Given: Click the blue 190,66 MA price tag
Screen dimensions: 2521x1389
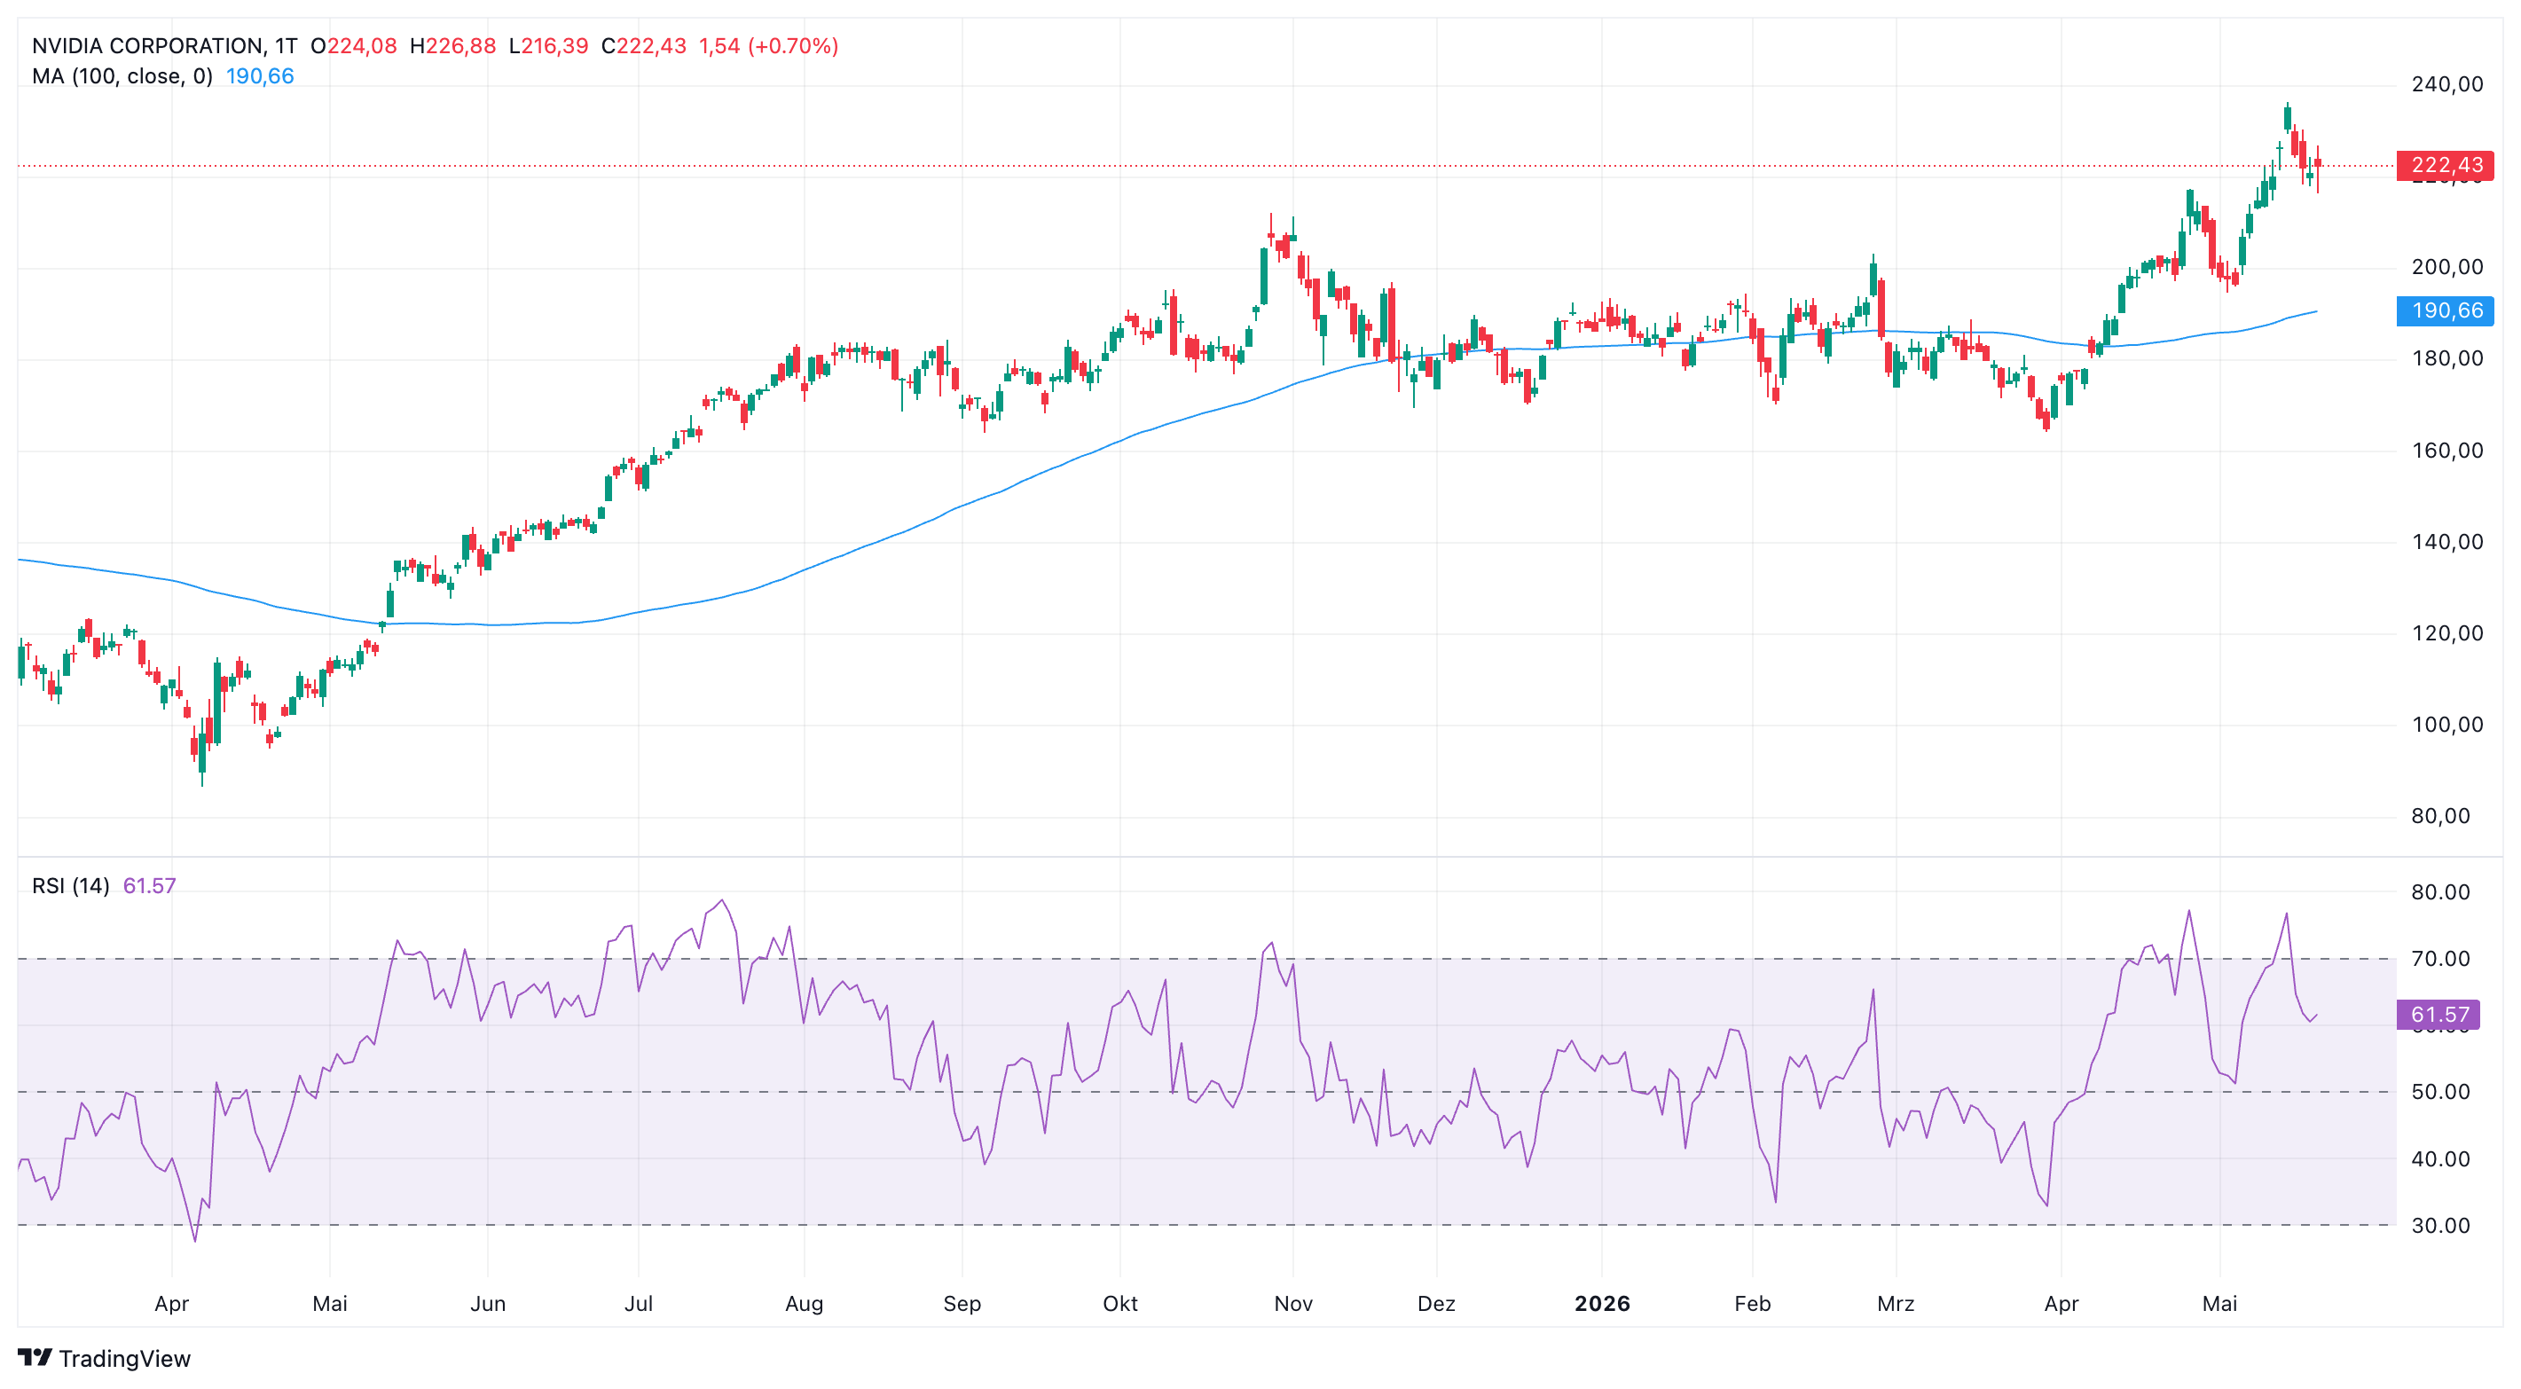Looking at the screenshot, I should pos(2445,311).
